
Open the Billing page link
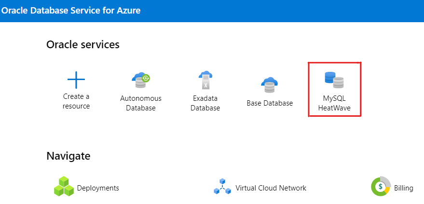tap(403, 188)
